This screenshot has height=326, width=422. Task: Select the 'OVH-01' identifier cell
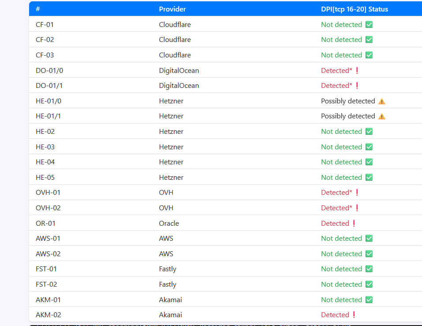(48, 193)
